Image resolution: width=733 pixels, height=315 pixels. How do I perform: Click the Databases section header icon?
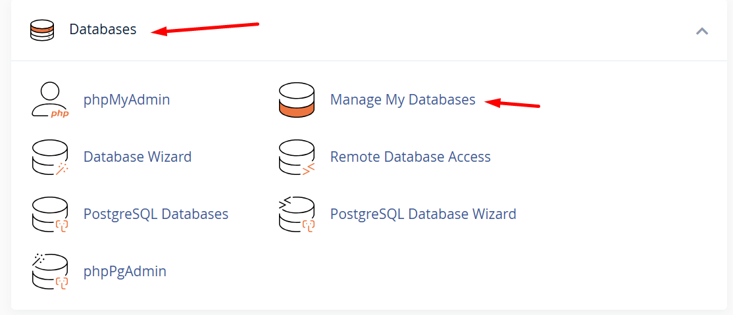tap(41, 30)
